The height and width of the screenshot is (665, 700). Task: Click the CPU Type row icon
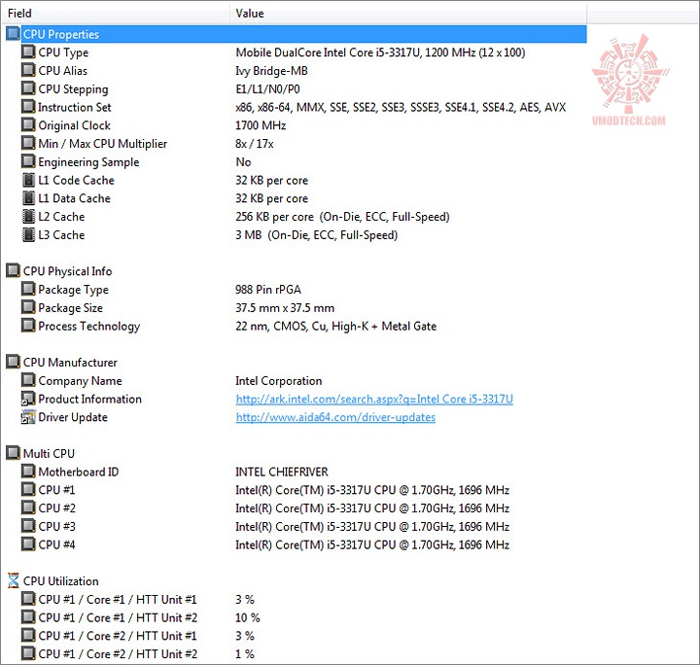(28, 52)
